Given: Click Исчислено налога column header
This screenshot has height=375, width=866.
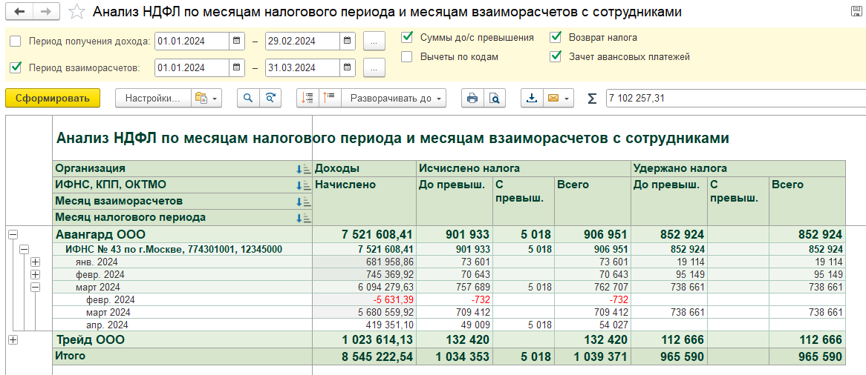Looking at the screenshot, I should [523, 169].
